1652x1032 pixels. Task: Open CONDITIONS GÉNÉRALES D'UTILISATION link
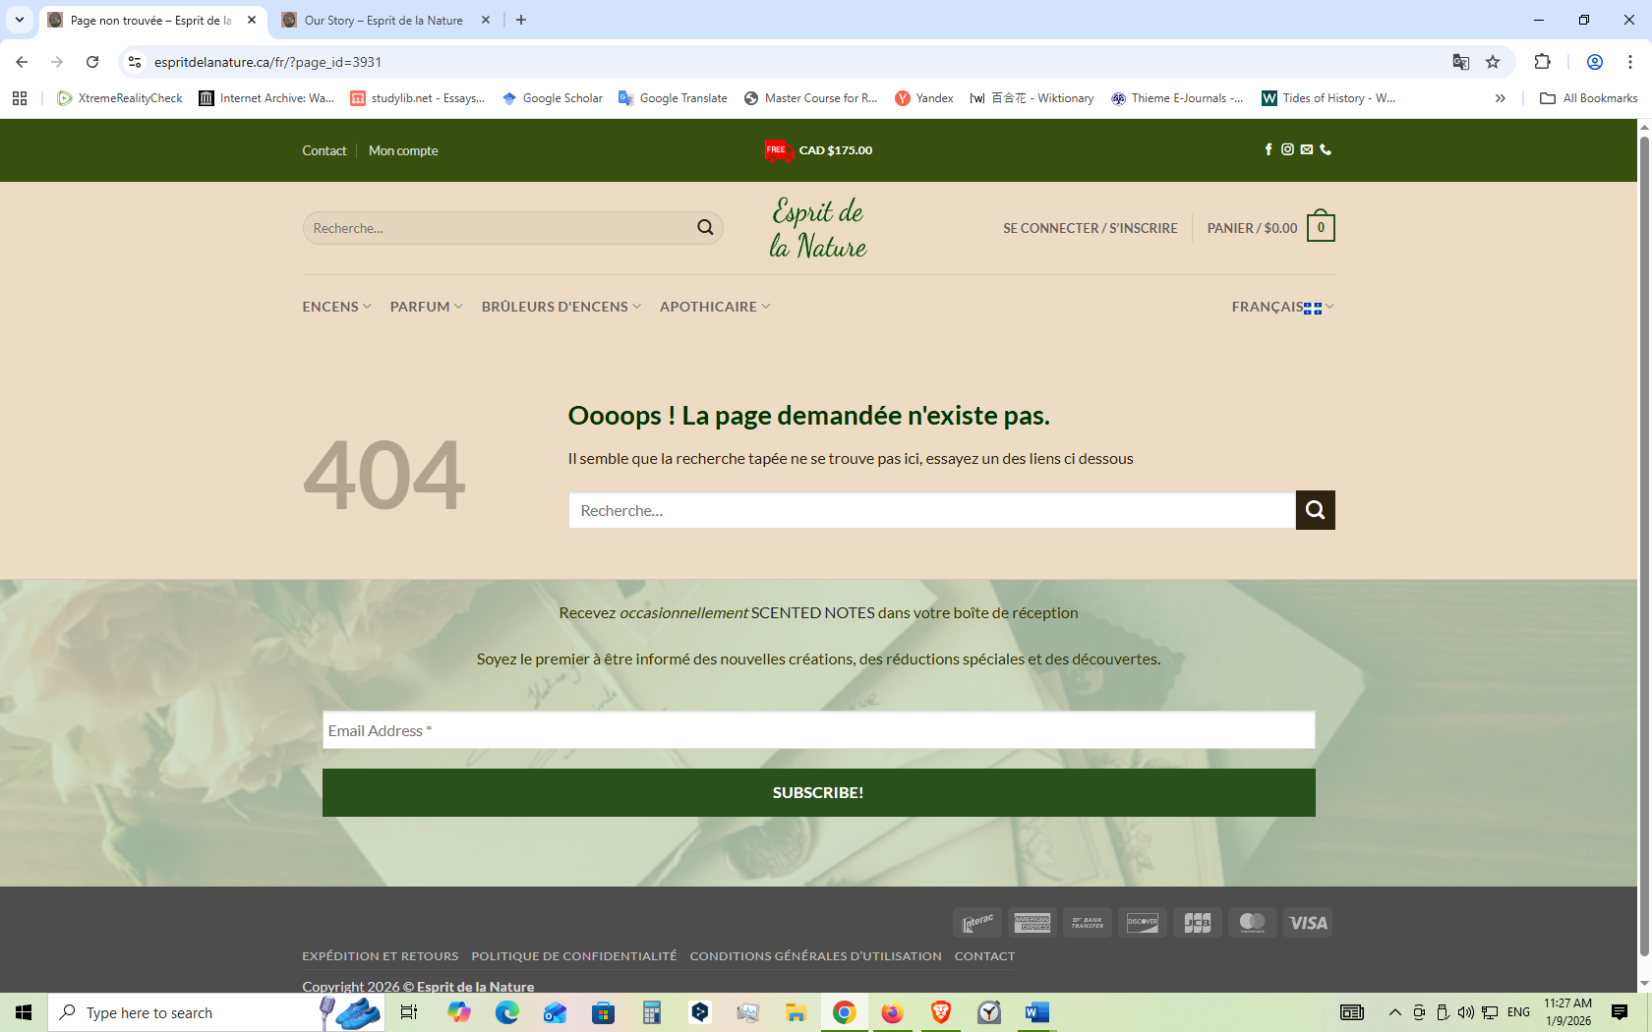click(815, 956)
